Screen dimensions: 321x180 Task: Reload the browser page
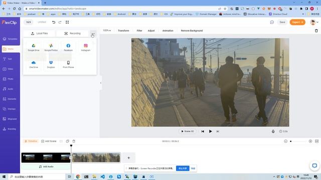coord(15,9)
